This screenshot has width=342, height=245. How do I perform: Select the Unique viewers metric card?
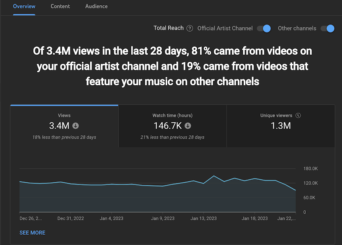(281, 126)
